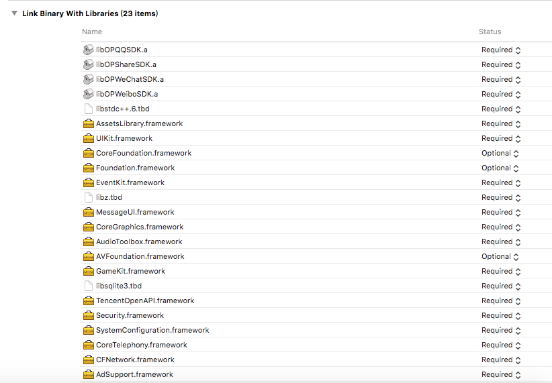Click the TencentOpenAPI.framework toolbox icon
The width and height of the screenshot is (552, 383).
coord(88,300)
